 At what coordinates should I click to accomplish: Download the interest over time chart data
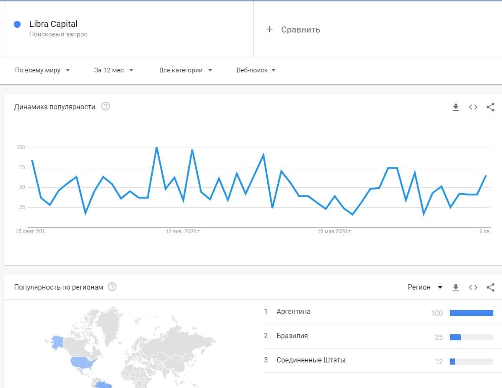456,107
